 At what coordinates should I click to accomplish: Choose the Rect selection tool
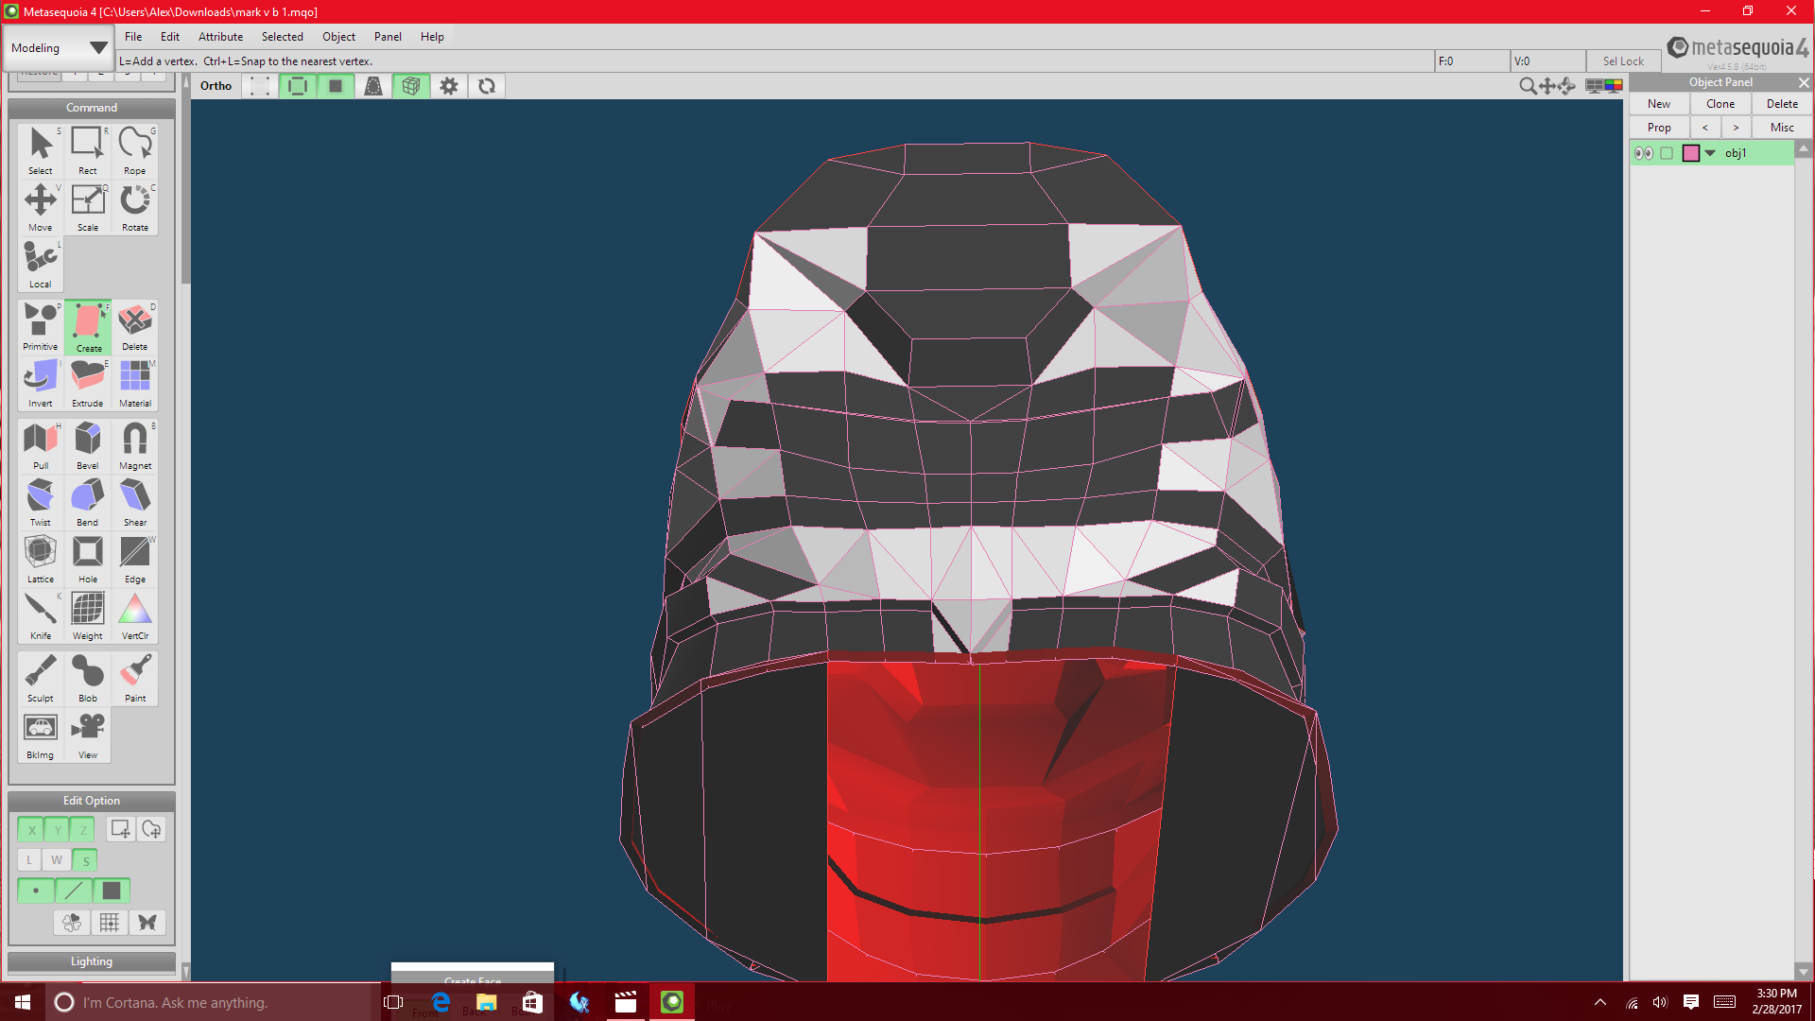tap(88, 150)
